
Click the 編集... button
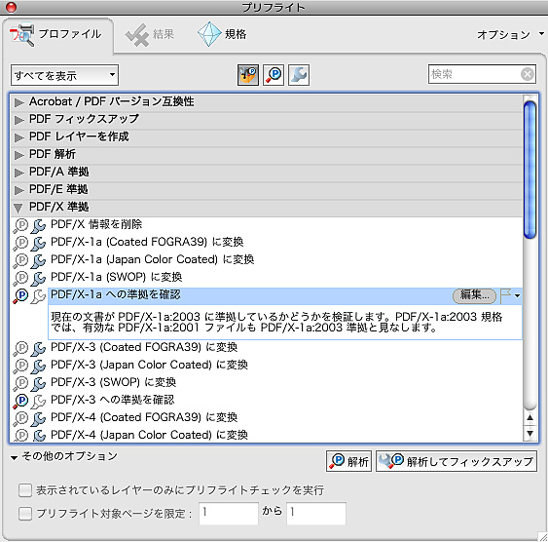tap(474, 295)
